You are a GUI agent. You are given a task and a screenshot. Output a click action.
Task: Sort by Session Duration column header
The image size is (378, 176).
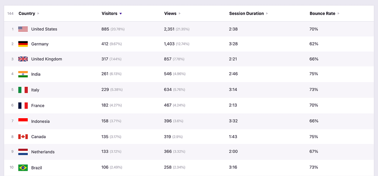(x=246, y=14)
